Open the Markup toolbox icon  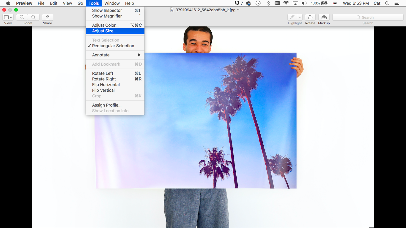(x=324, y=17)
